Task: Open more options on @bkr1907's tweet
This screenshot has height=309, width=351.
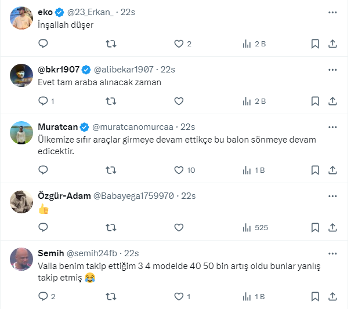Action: (x=332, y=70)
